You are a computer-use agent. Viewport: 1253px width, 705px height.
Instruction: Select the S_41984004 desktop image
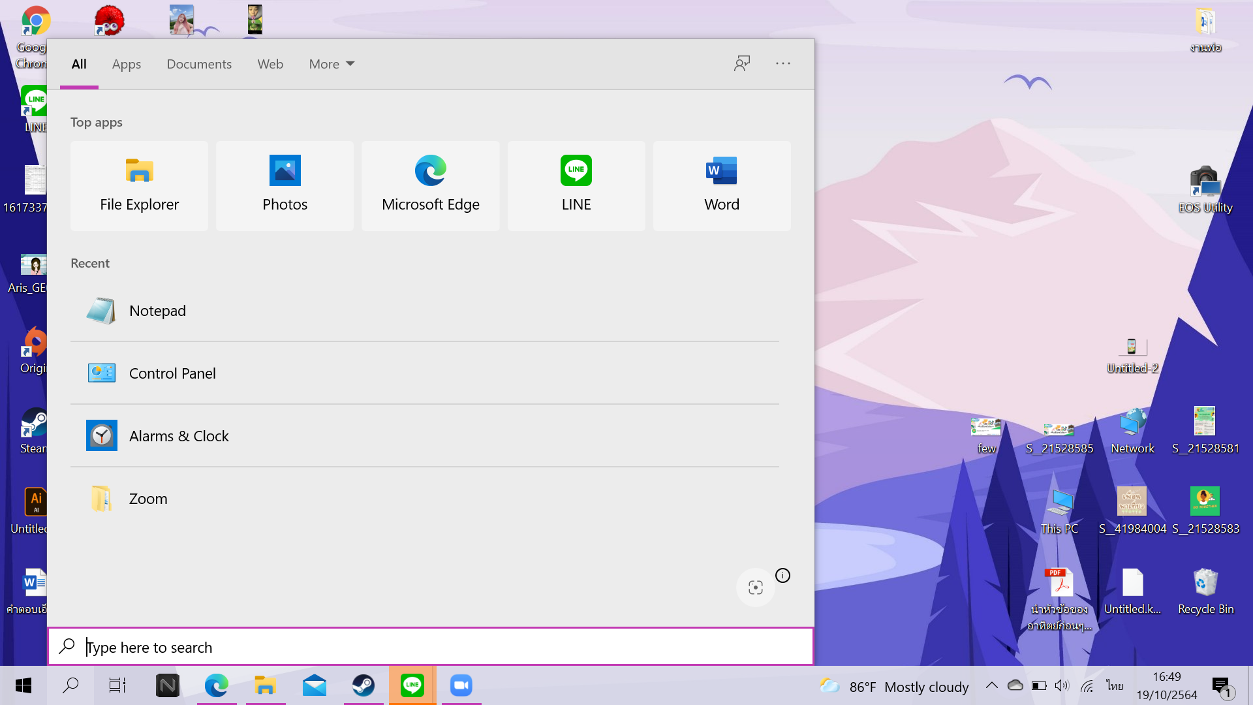point(1132,511)
